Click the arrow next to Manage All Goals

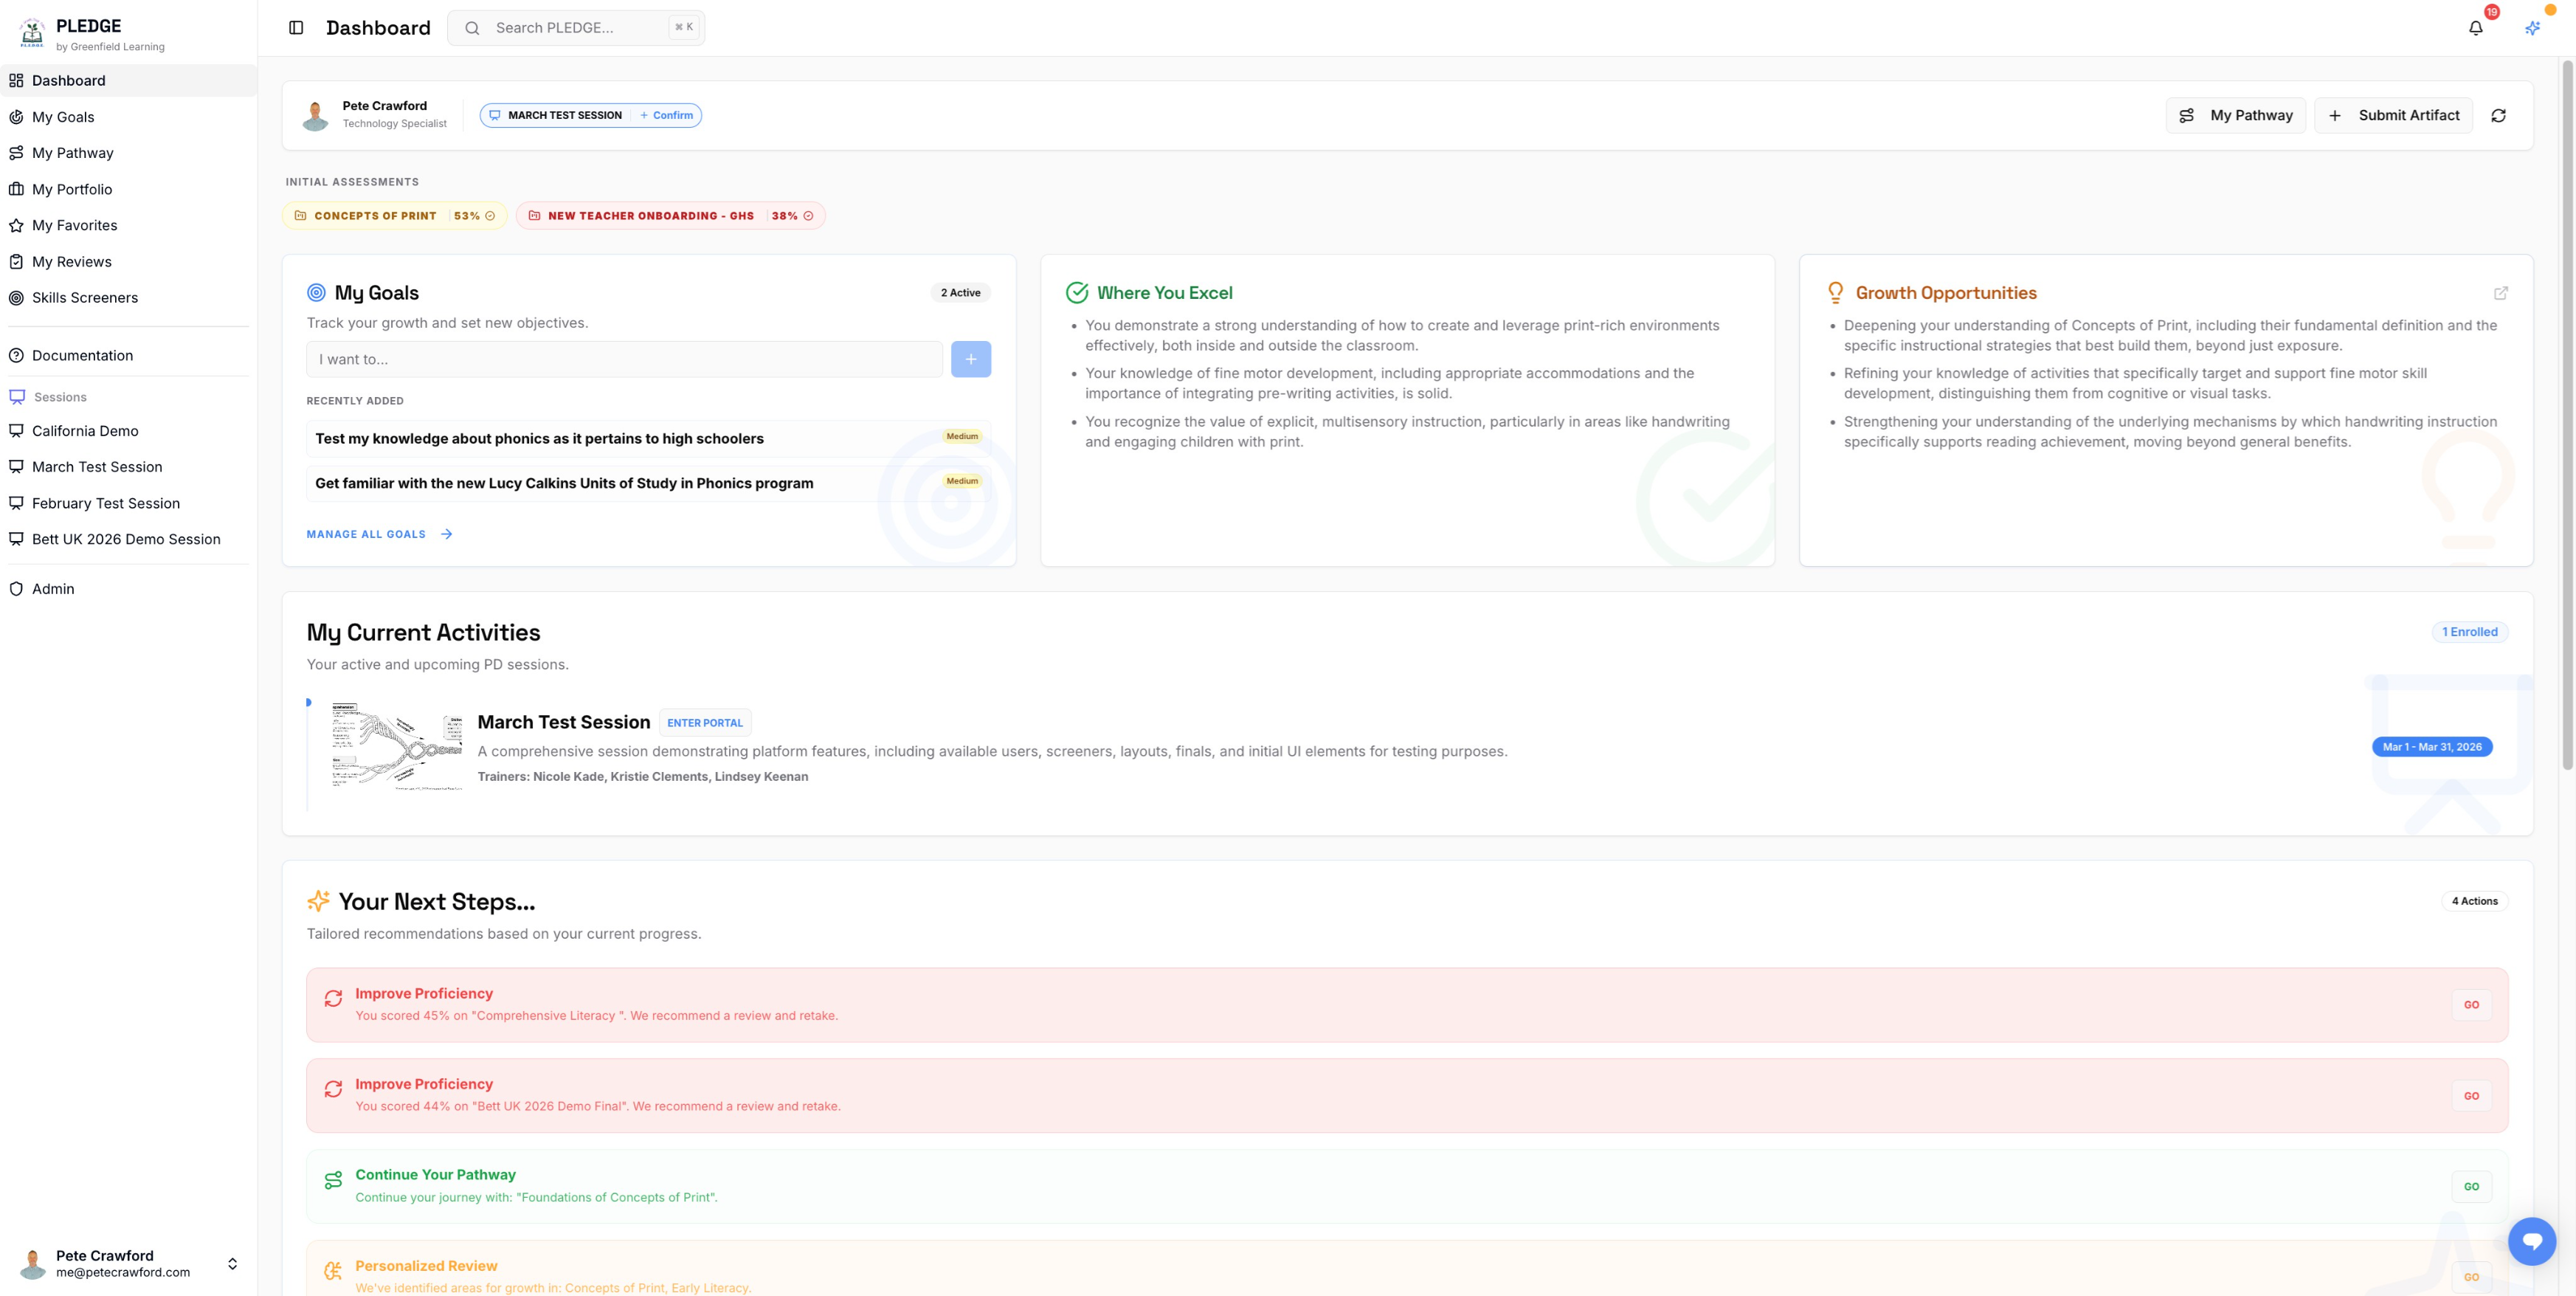click(x=446, y=534)
